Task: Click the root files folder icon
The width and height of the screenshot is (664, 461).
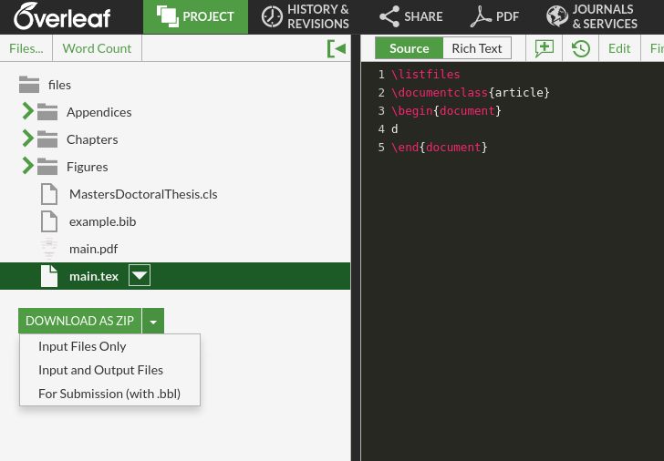Action: point(29,84)
